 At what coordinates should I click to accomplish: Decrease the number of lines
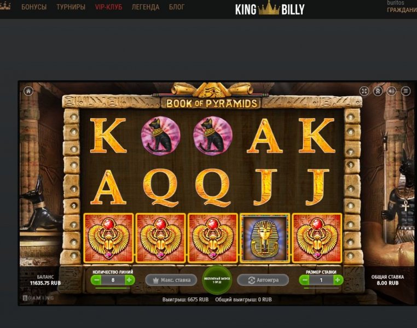click(97, 280)
